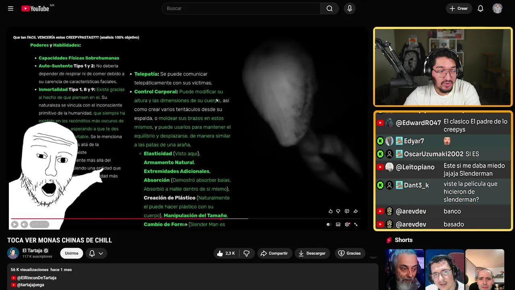Click the @arevdev message saying basado
This screenshot has height=290, width=515.
(x=454, y=224)
